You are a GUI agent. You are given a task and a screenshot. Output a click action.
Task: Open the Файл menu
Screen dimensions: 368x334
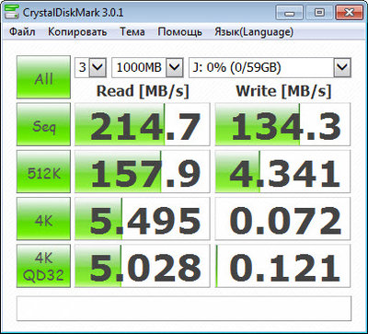pyautogui.click(x=22, y=32)
